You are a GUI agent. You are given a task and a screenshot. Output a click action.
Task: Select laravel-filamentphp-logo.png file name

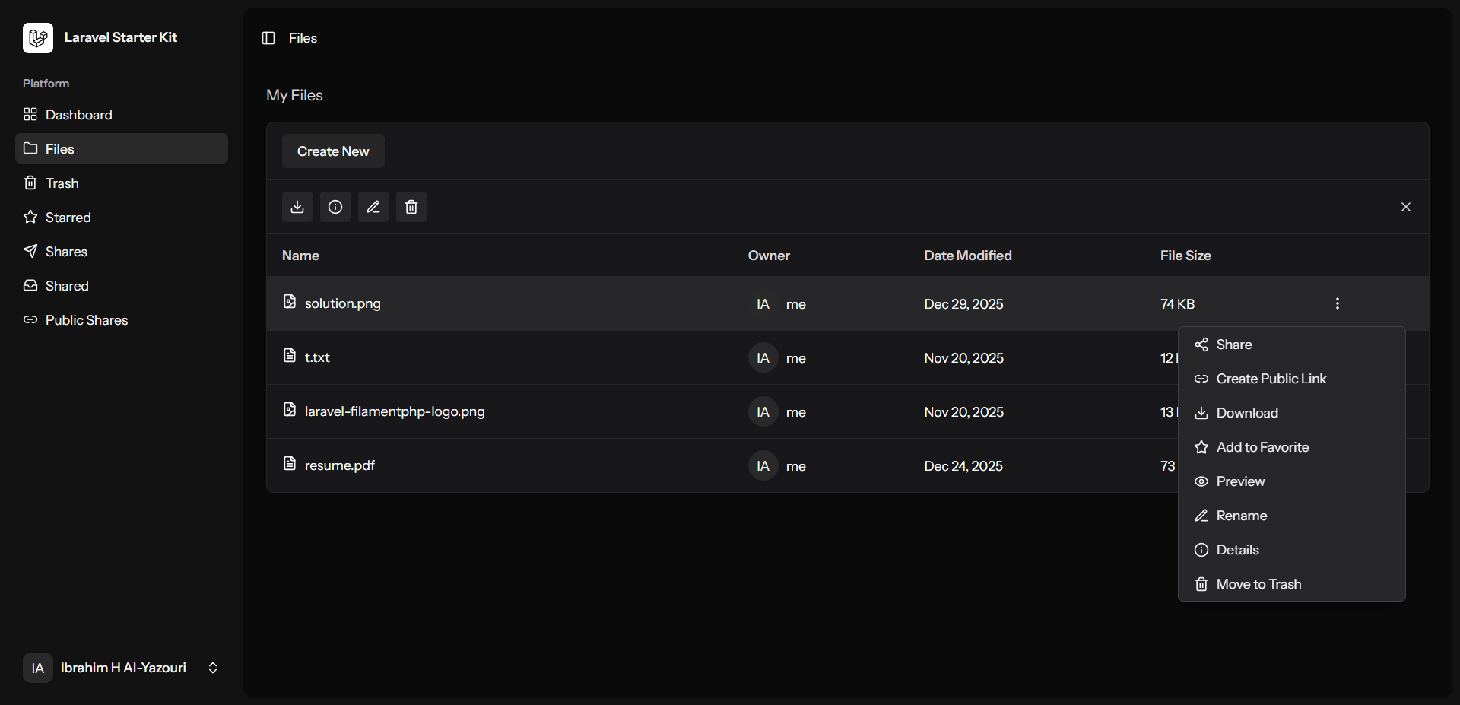click(x=395, y=411)
